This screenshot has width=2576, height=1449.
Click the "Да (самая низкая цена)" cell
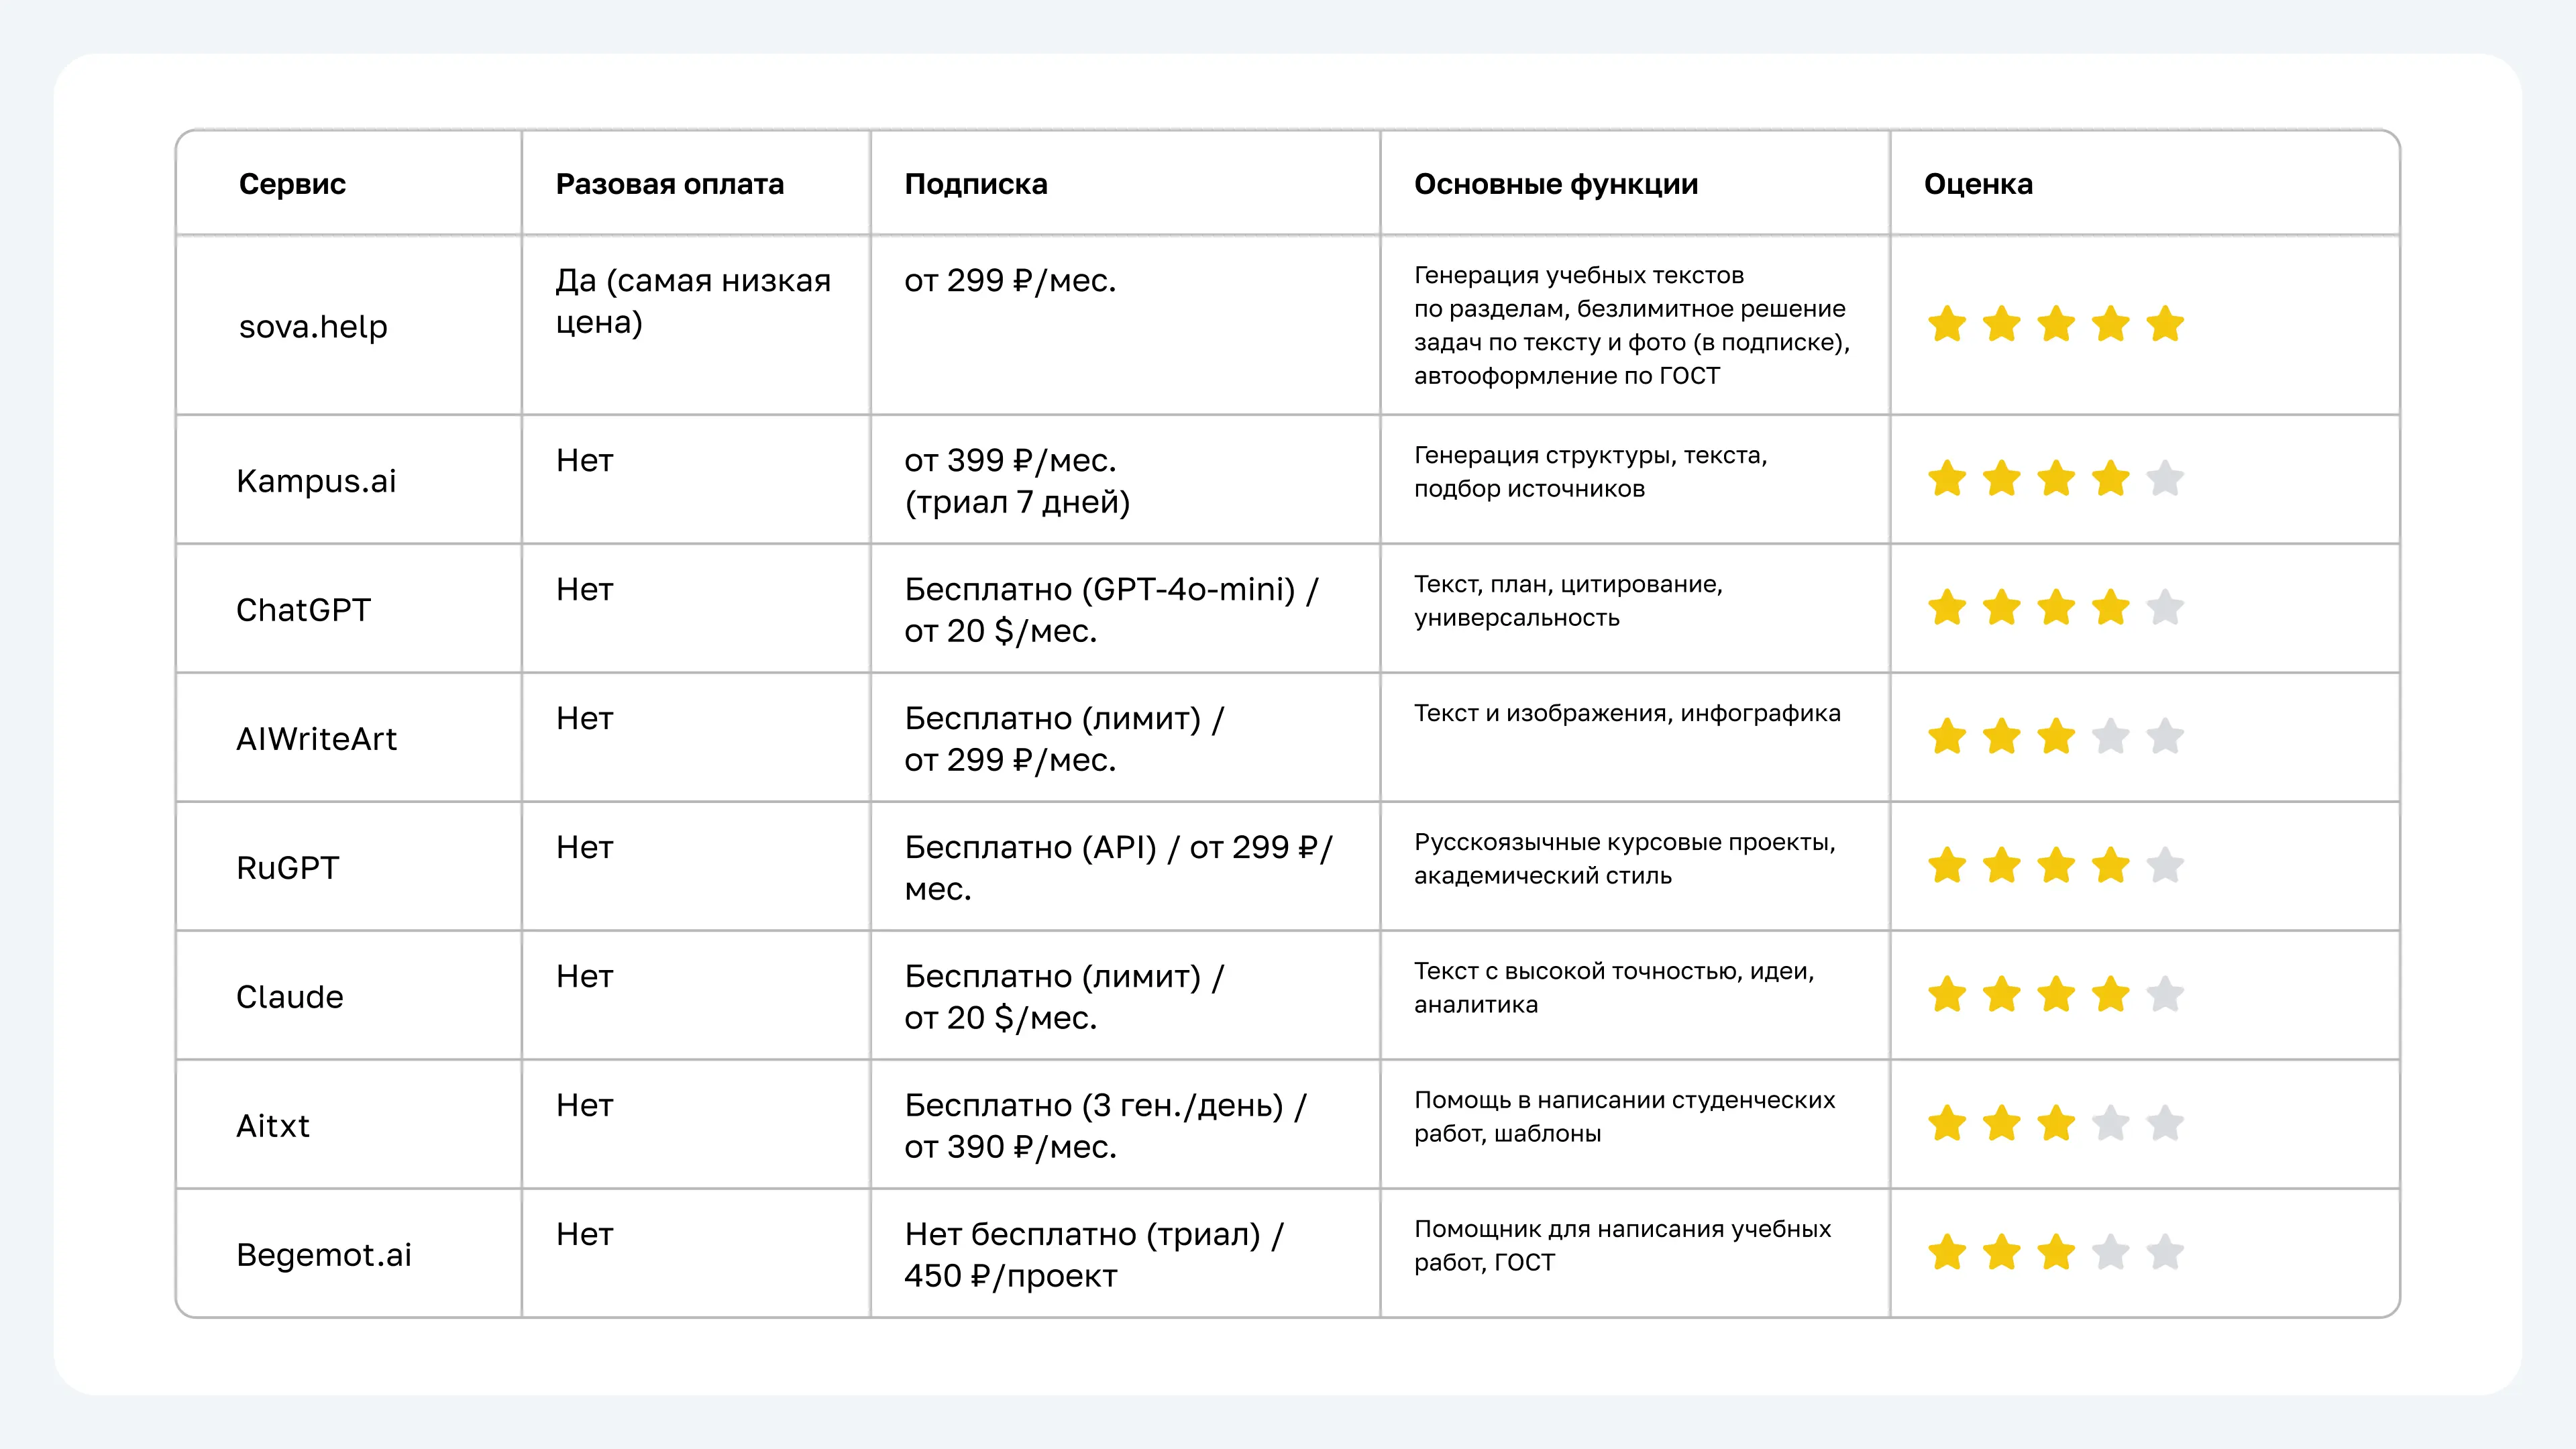(x=693, y=301)
